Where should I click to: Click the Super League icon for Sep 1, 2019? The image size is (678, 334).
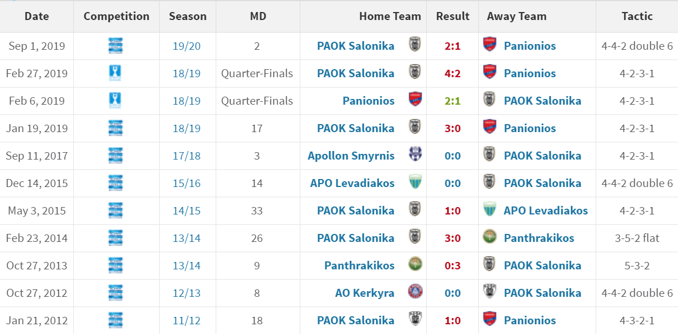point(116,46)
